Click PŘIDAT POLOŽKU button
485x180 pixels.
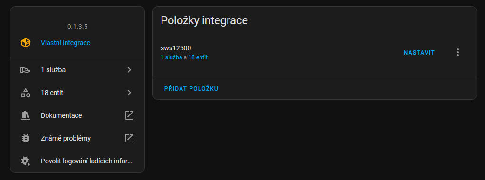(x=191, y=88)
